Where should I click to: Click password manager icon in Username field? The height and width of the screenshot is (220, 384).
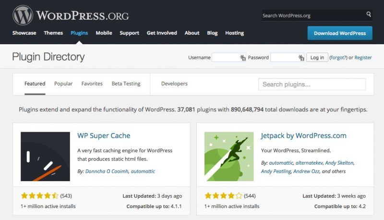click(242, 58)
